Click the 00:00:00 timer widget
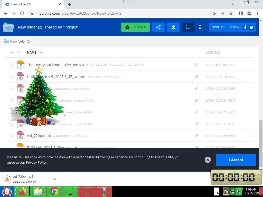 click(237, 177)
